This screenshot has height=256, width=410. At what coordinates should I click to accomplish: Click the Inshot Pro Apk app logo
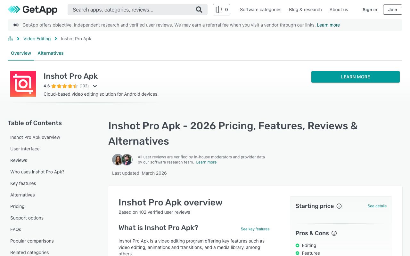click(x=23, y=84)
